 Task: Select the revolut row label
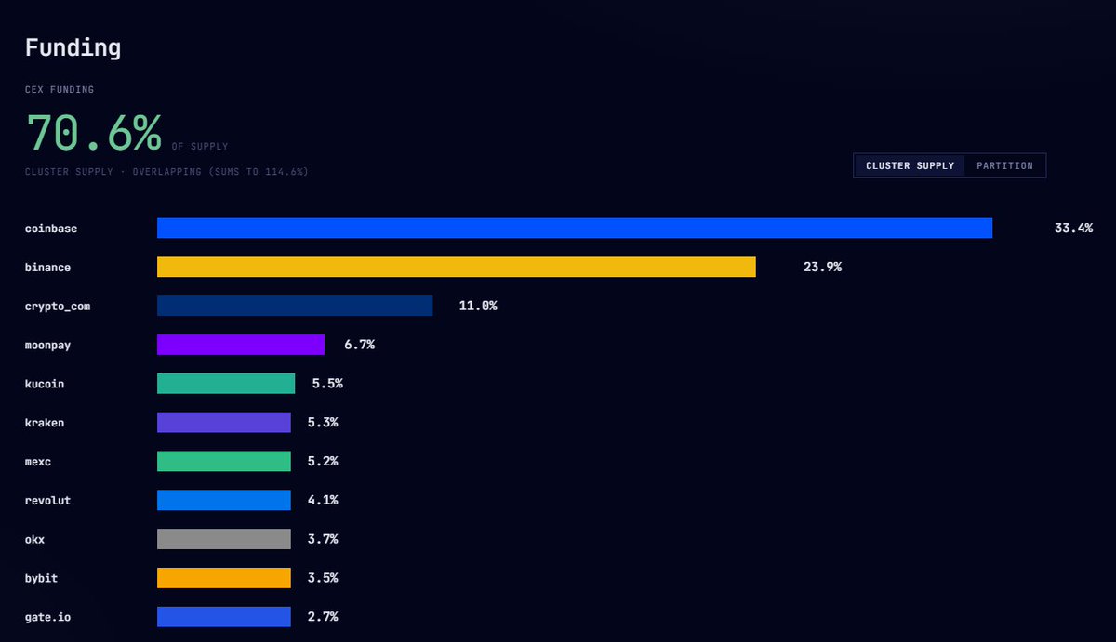coord(47,500)
